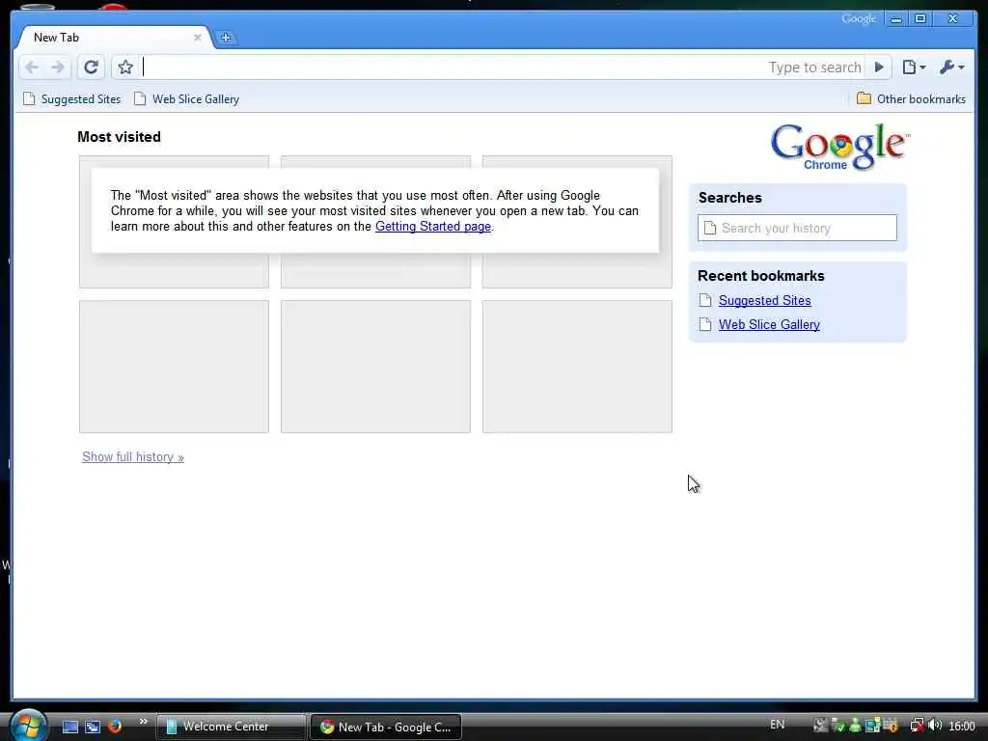Expand the Other bookmarks folder
This screenshot has width=988, height=741.
coord(911,99)
